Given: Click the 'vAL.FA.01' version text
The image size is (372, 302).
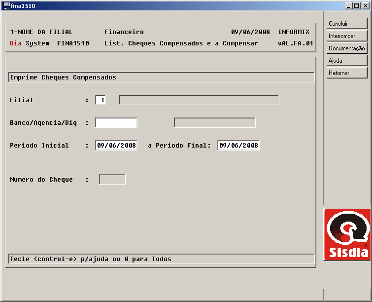Looking at the screenshot, I should (296, 43).
